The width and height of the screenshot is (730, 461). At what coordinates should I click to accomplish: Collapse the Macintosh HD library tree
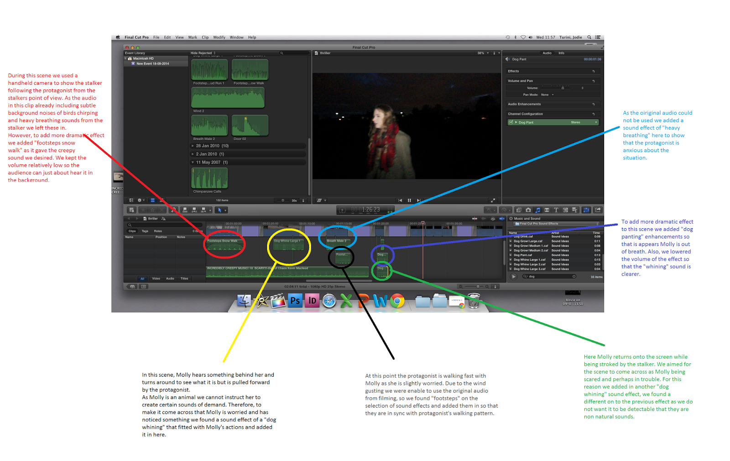(x=125, y=58)
